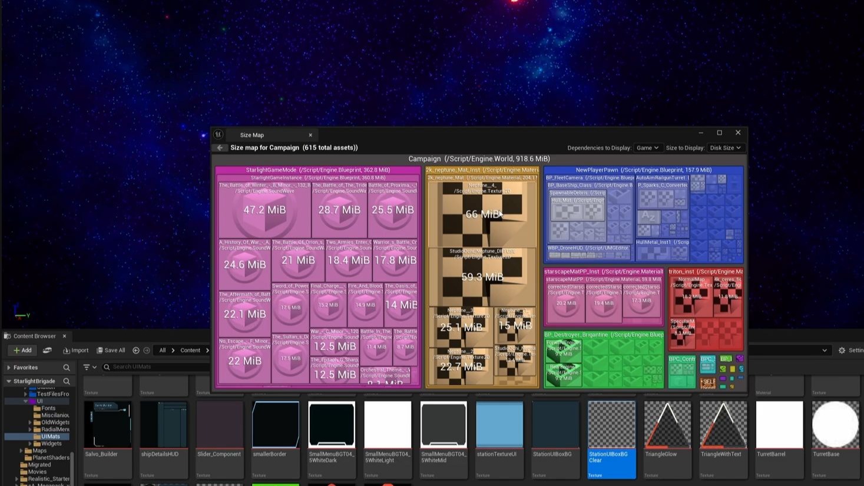864x486 pixels.
Task: Select the TriangleGlow asset
Action: [x=667, y=439]
